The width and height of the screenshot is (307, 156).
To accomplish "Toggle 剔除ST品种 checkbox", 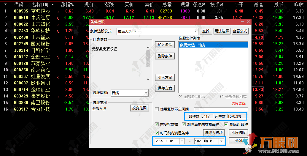I will coord(226,124).
